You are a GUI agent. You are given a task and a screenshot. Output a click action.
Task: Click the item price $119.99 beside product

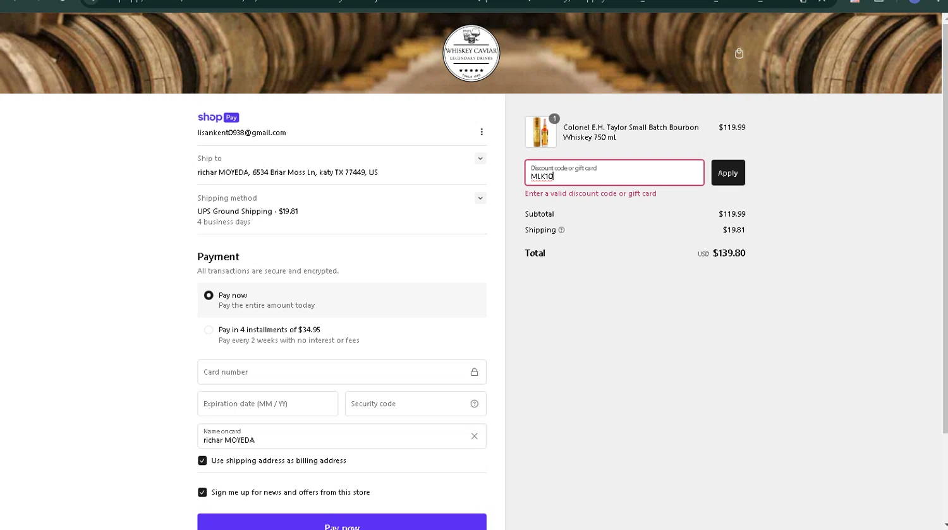point(732,128)
